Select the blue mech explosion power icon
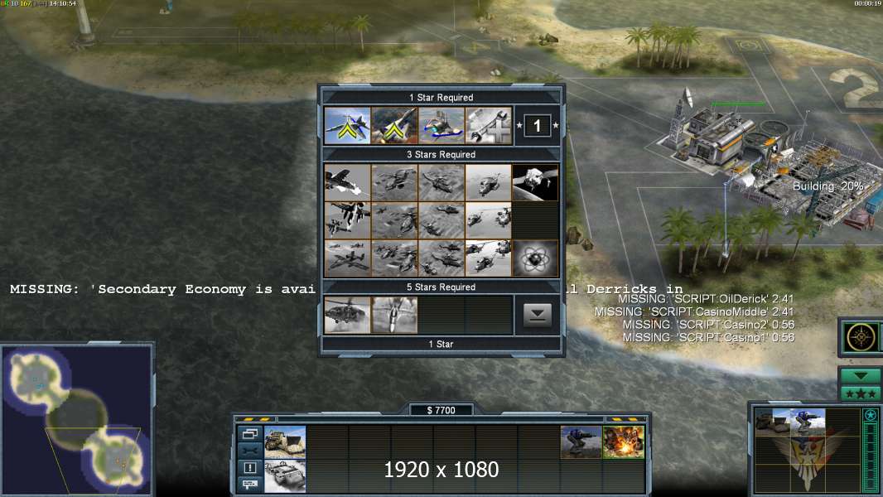 [623, 442]
